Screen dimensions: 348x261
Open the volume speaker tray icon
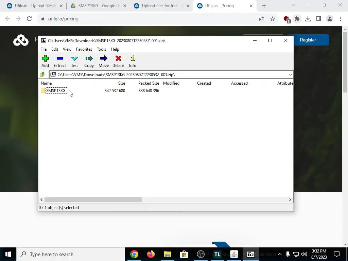coord(304,254)
